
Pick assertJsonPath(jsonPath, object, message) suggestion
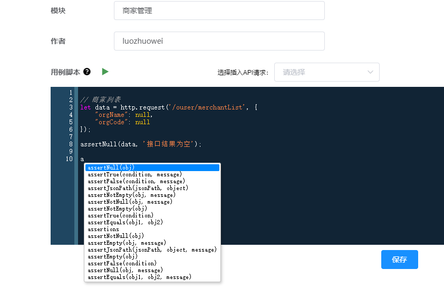pyautogui.click(x=152, y=250)
